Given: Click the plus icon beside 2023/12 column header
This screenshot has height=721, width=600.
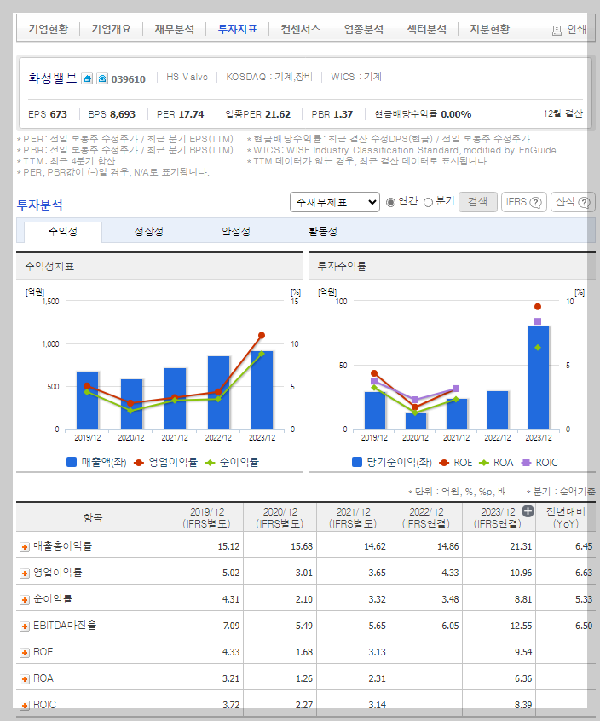Looking at the screenshot, I should (x=528, y=510).
